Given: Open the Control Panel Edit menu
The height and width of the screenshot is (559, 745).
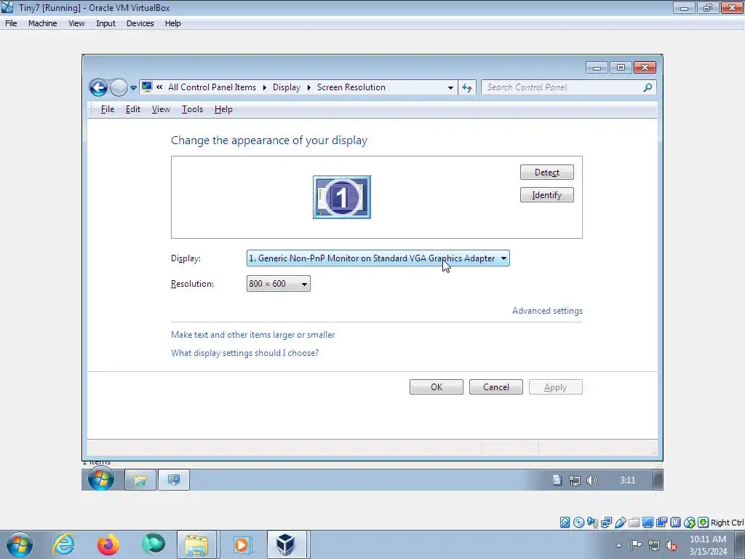Looking at the screenshot, I should coord(133,109).
